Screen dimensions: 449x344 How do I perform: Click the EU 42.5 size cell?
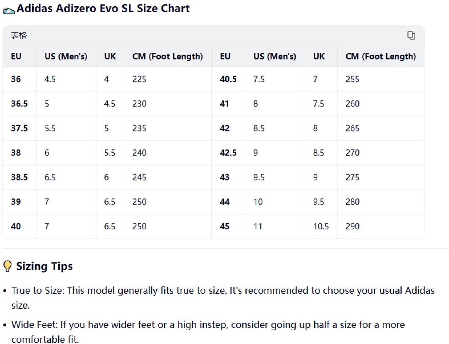click(228, 152)
